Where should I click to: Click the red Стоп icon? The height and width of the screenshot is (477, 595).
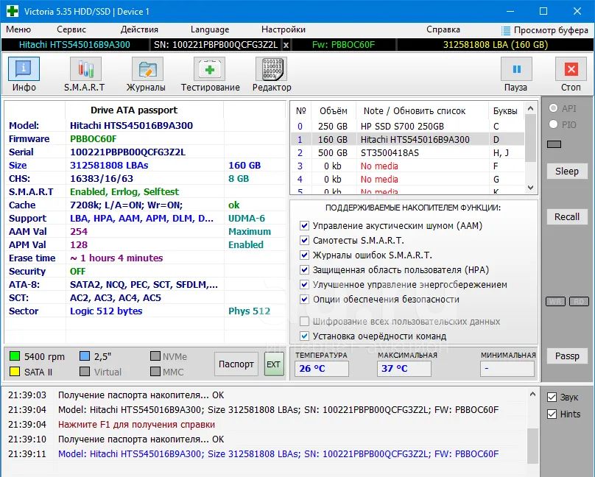pos(571,69)
